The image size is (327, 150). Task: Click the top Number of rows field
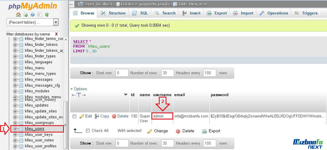click(x=168, y=73)
